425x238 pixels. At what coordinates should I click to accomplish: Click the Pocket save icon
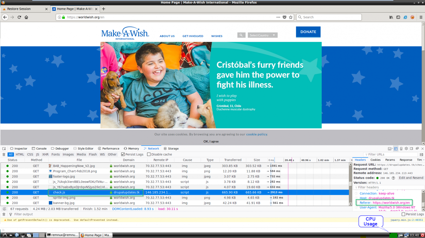pos(284,17)
